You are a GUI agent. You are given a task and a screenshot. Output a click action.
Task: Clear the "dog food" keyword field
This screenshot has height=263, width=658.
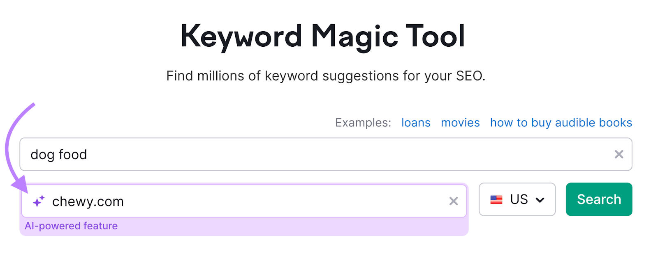619,154
